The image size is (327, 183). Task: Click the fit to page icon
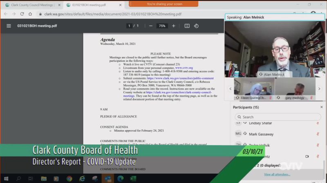click(187, 26)
